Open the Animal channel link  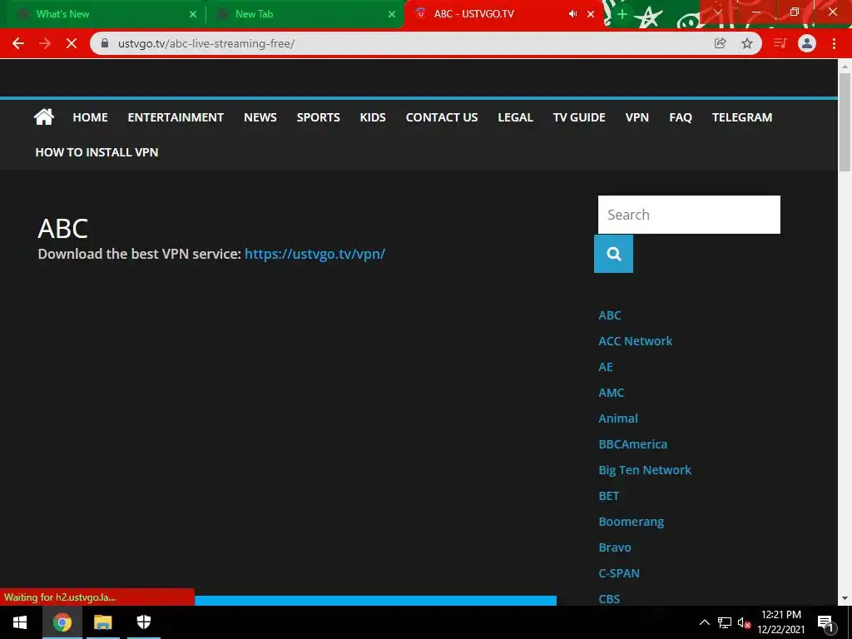click(x=618, y=419)
